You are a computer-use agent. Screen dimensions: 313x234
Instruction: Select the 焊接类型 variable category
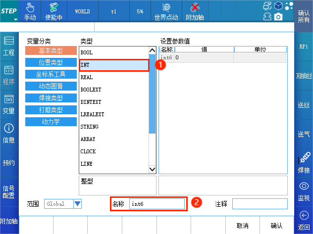51,98
